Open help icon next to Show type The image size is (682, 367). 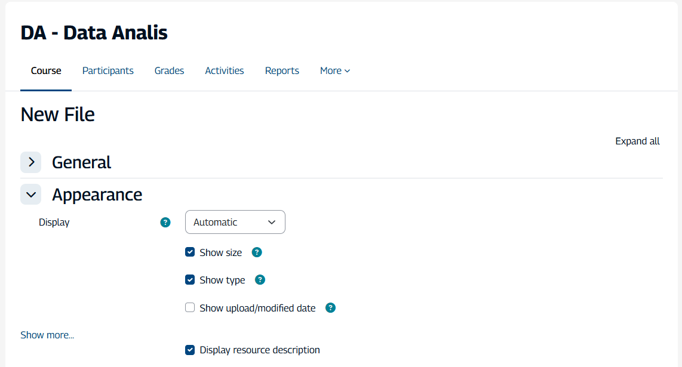click(x=260, y=280)
